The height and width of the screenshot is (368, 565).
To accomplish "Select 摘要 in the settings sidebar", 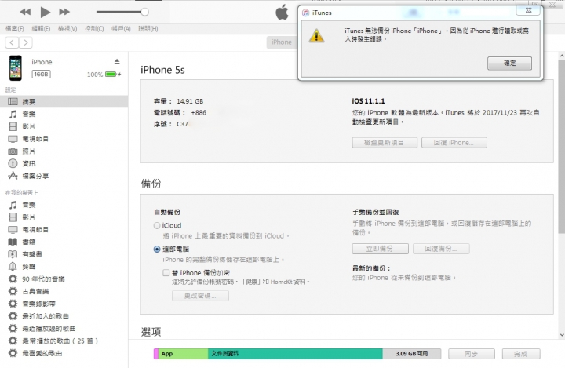I will coord(64,102).
